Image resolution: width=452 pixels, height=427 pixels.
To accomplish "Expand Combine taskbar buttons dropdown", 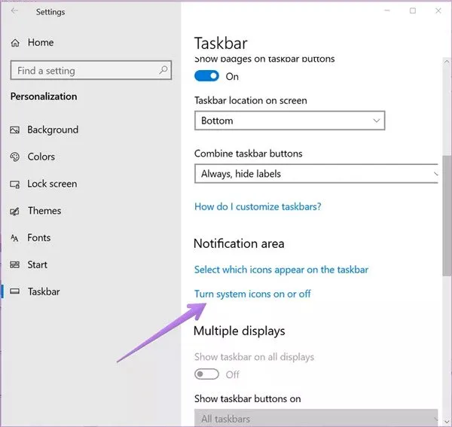I will pyautogui.click(x=316, y=174).
